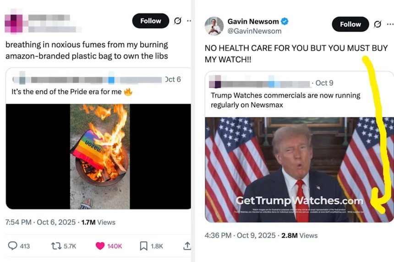Open more options on Newsom's tweet
Image resolution: width=394 pixels, height=262 pixels.
coord(390,24)
